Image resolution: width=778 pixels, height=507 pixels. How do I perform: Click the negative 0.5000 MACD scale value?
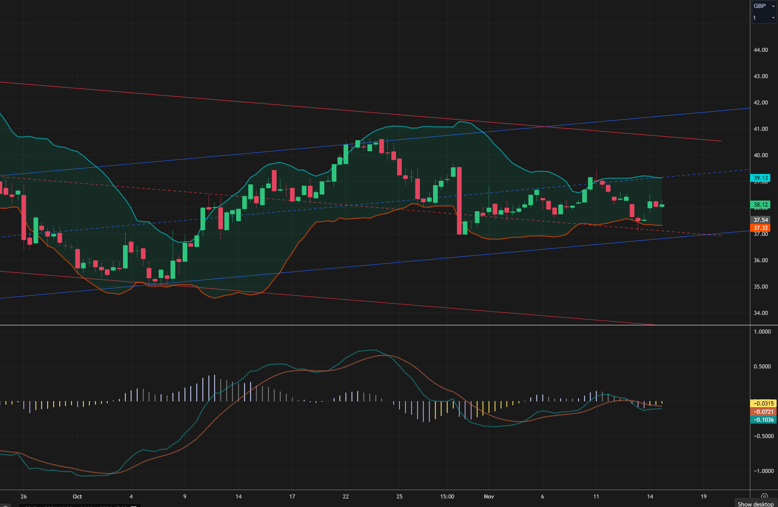[x=763, y=436]
